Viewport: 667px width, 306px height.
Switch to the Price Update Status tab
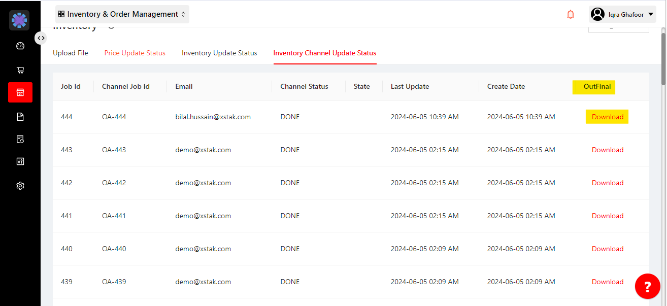pyautogui.click(x=135, y=53)
